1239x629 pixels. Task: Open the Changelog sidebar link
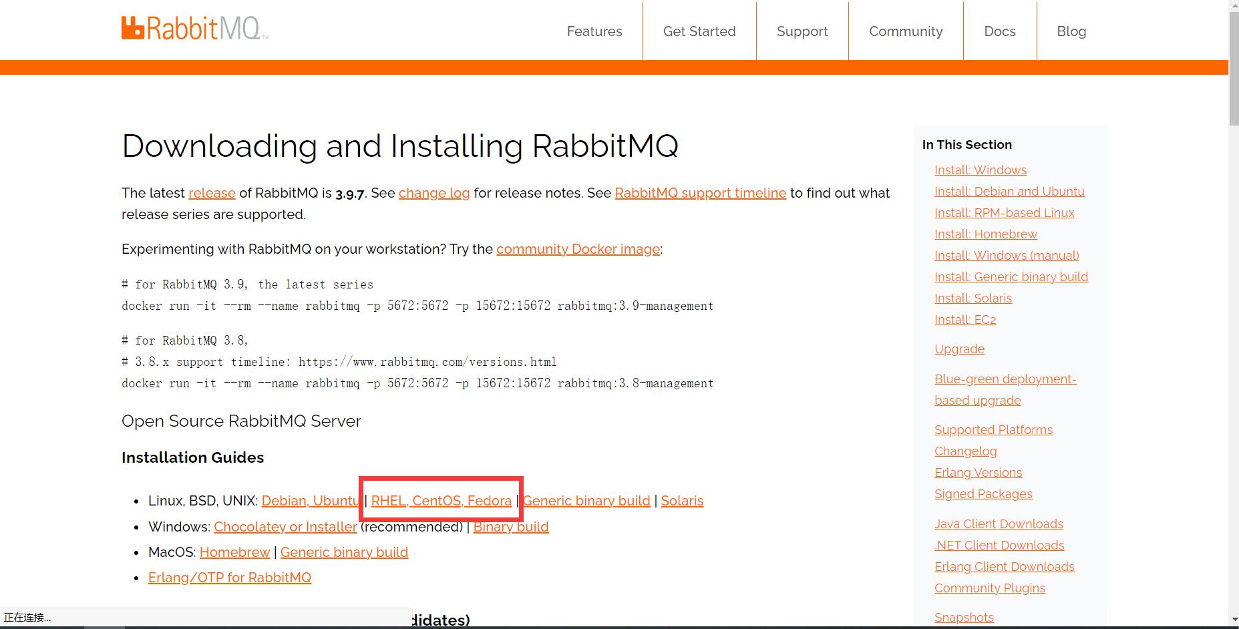click(965, 451)
